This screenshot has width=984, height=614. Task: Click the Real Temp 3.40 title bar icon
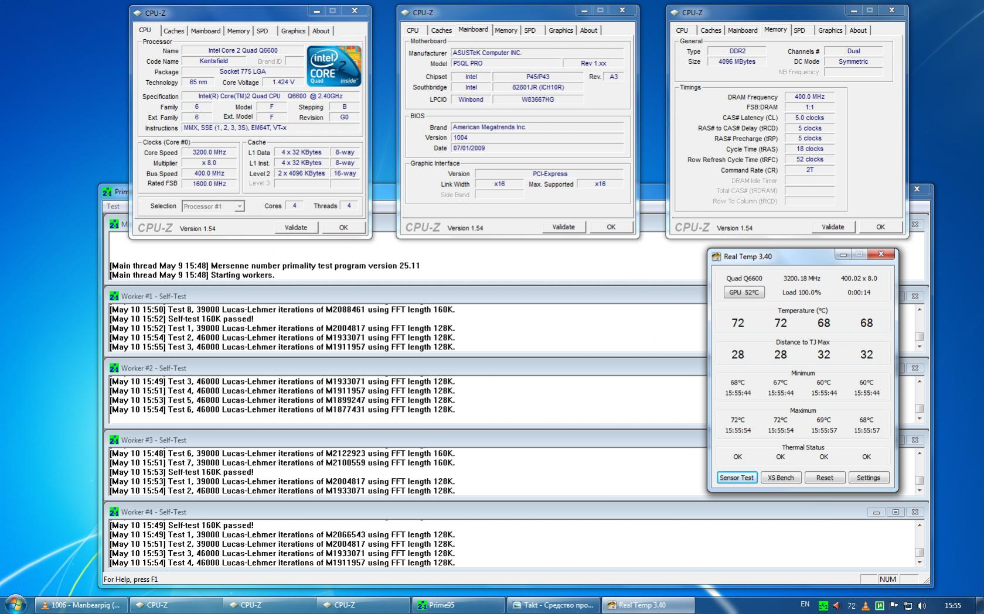pos(716,256)
